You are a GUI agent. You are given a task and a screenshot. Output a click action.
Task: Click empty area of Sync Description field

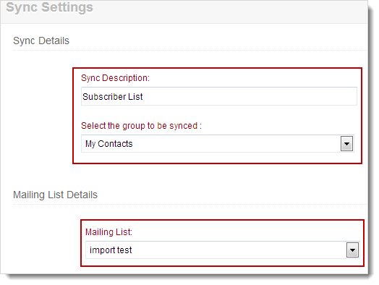click(x=249, y=96)
